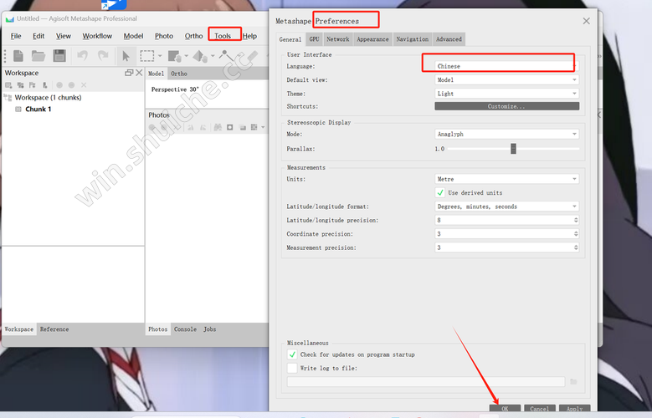Image resolution: width=652 pixels, height=418 pixels.
Task: Click the Chunk 1 item icon
Action: point(18,110)
